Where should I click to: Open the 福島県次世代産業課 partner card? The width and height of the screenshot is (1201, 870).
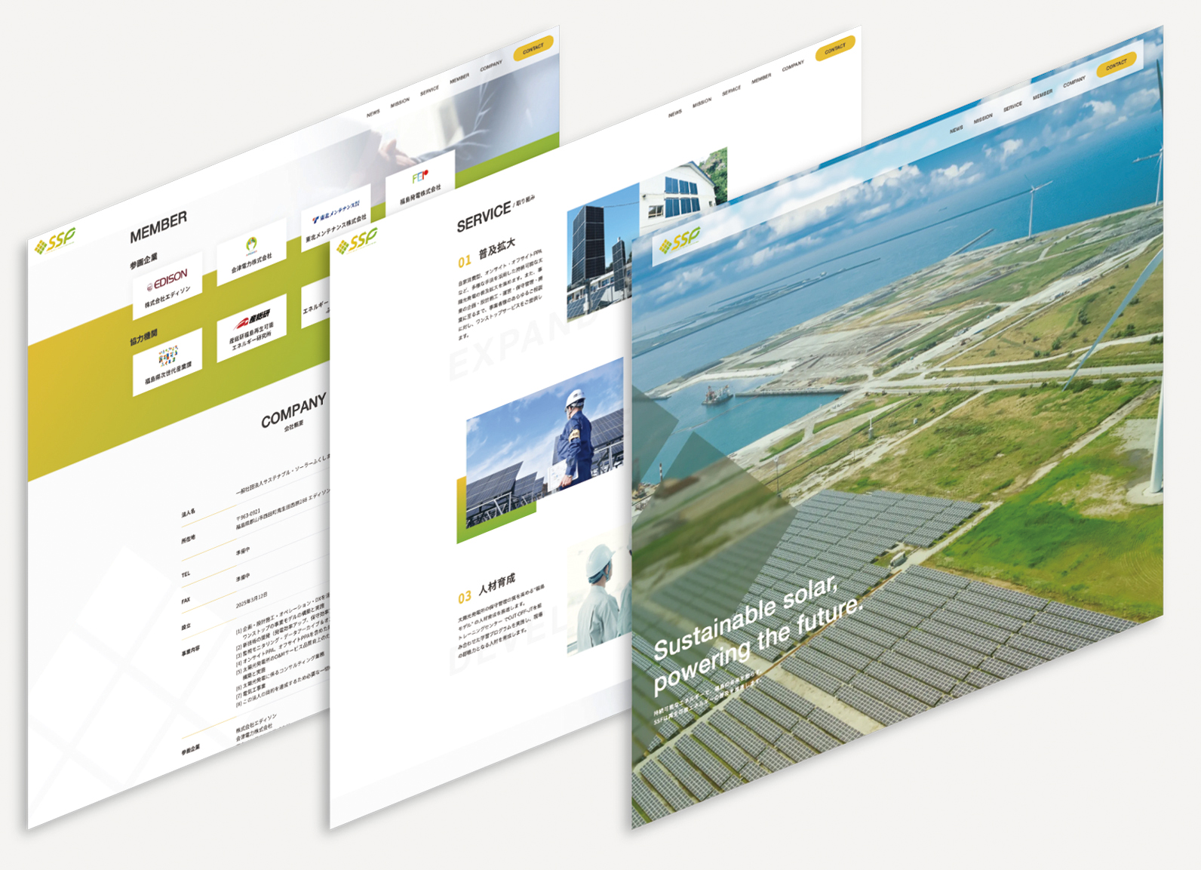click(167, 362)
